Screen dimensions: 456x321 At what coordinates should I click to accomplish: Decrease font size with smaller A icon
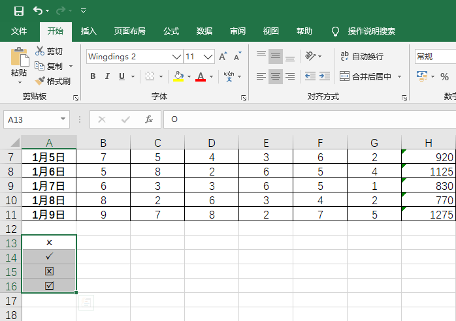[x=238, y=56]
